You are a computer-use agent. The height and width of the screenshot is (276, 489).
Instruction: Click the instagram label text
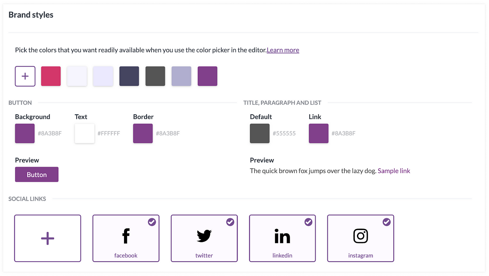click(360, 255)
